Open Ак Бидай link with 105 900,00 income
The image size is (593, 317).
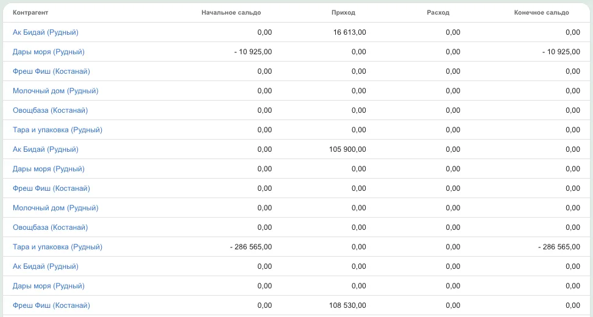[x=45, y=149]
